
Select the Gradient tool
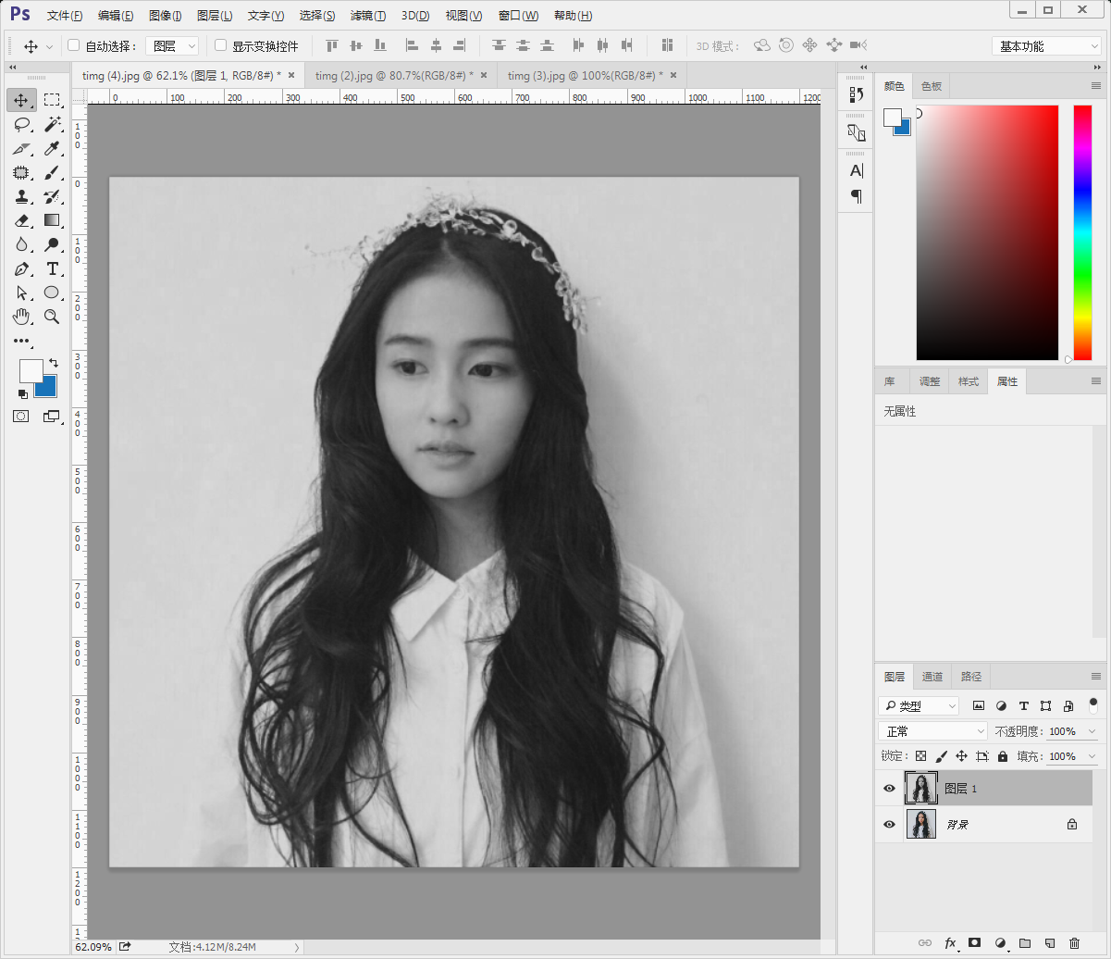point(52,220)
